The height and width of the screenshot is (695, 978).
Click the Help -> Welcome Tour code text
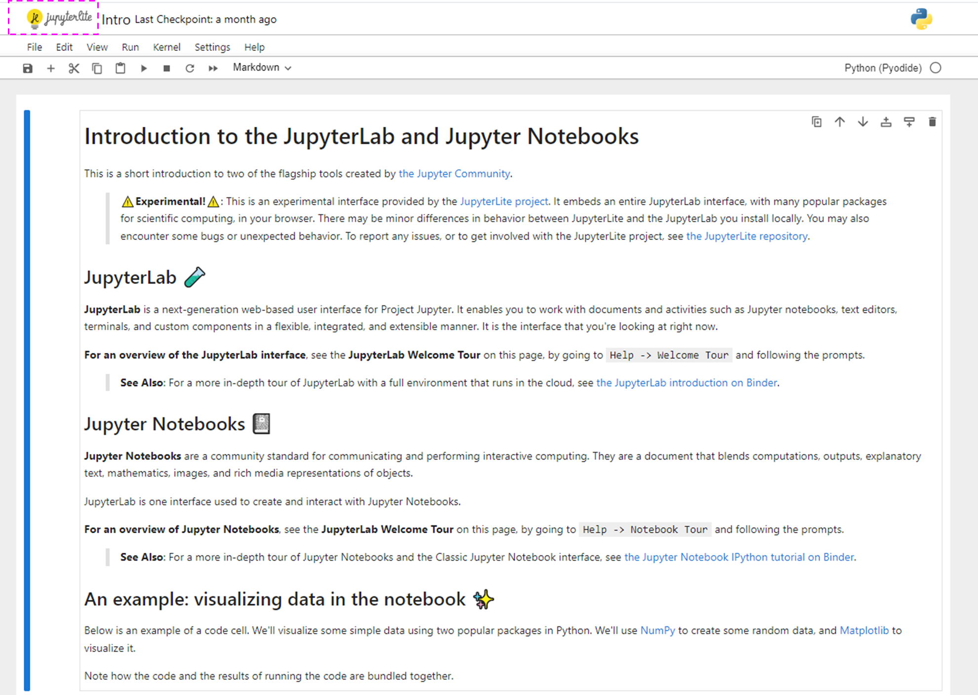click(669, 355)
